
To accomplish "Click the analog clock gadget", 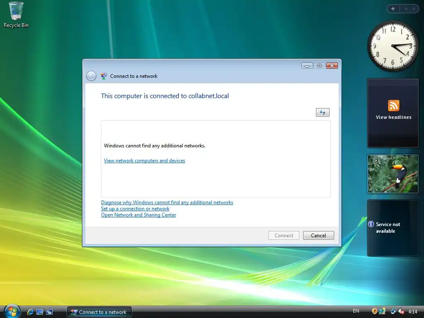I will coord(393,46).
